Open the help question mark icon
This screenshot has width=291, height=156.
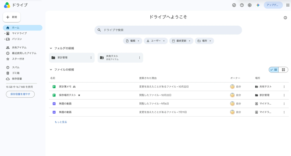coord(242,5)
